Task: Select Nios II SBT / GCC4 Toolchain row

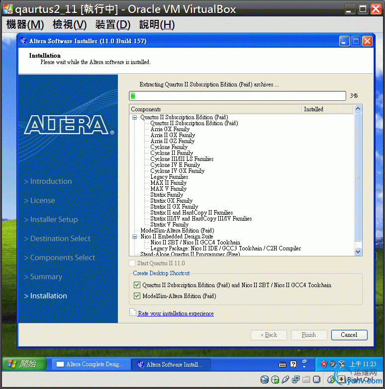Action: coord(195,242)
